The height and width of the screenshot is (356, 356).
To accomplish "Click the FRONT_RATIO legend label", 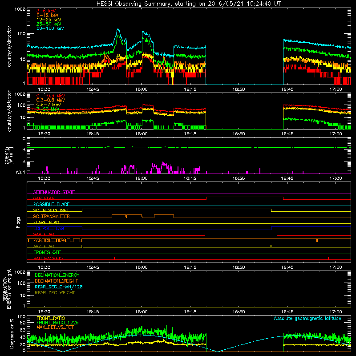I will [x=51, y=318].
